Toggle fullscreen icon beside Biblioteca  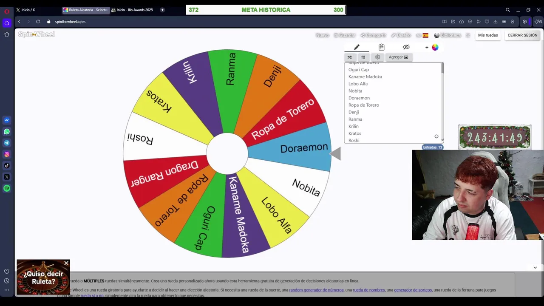click(468, 35)
